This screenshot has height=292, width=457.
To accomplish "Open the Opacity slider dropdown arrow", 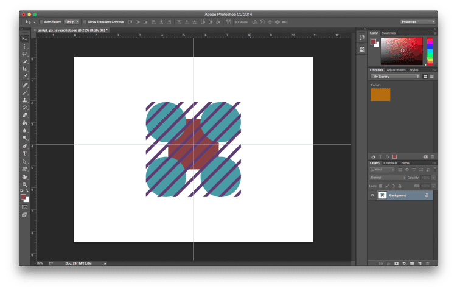I will pos(434,178).
